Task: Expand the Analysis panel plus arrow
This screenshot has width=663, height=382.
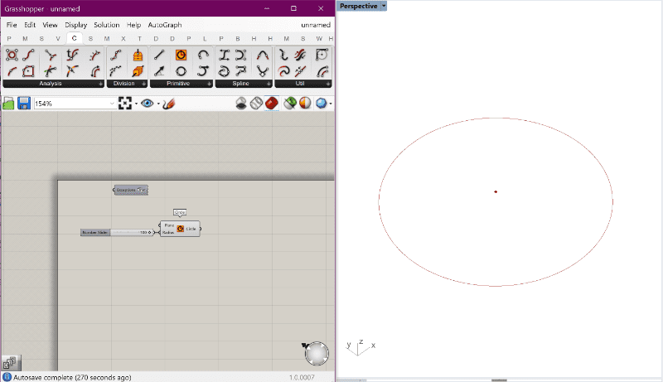Action: 100,84
